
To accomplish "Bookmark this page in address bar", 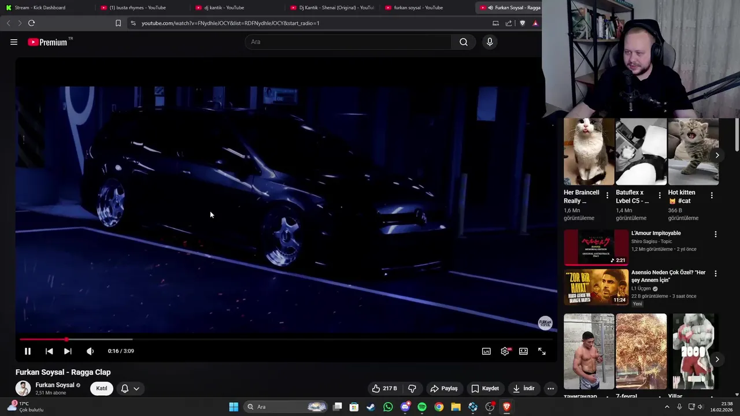I will pos(118,23).
